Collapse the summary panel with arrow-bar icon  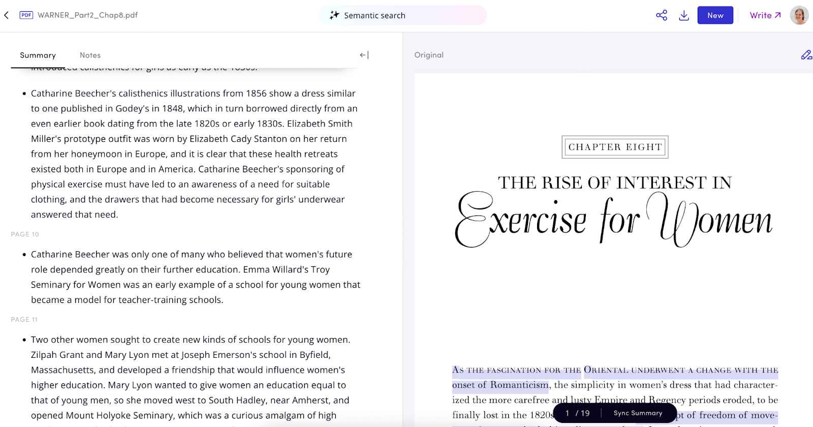click(364, 55)
